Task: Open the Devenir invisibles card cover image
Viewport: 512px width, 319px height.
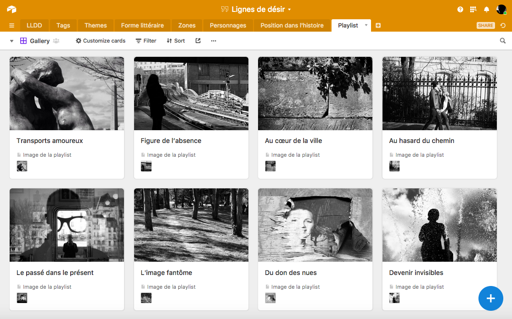Action: tap(439, 225)
